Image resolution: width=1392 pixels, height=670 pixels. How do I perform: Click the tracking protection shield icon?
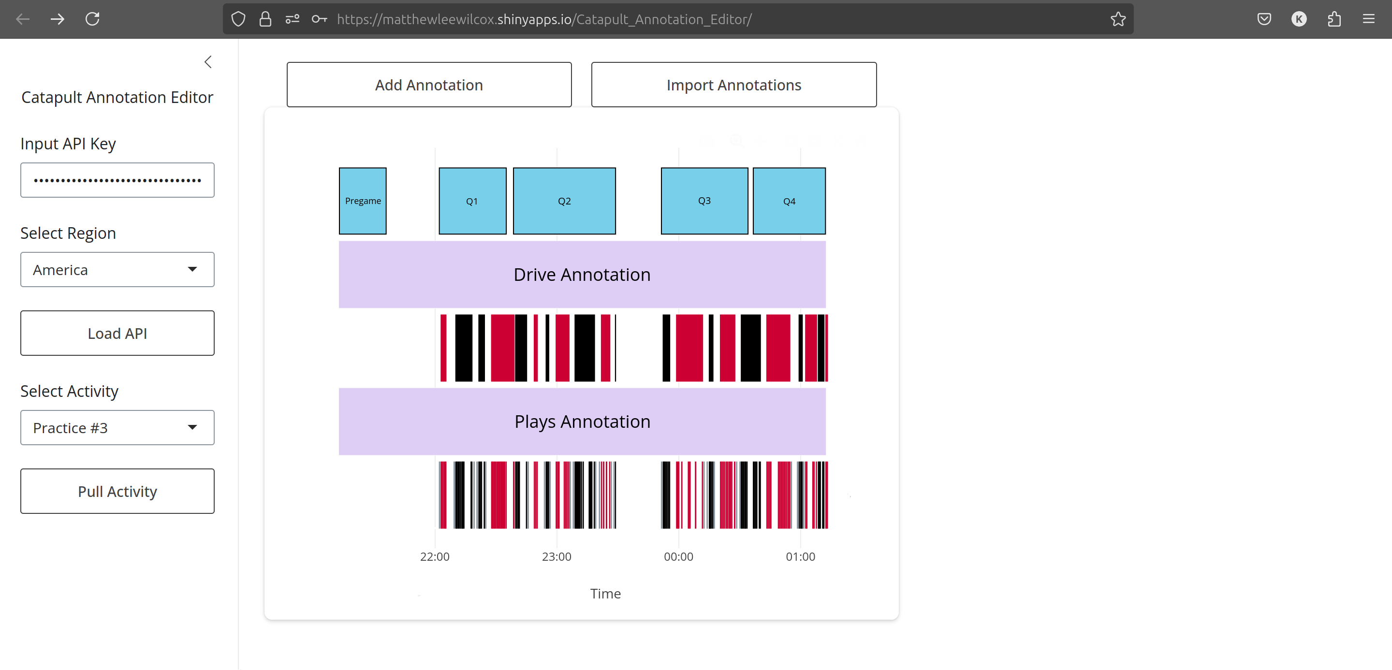238,19
